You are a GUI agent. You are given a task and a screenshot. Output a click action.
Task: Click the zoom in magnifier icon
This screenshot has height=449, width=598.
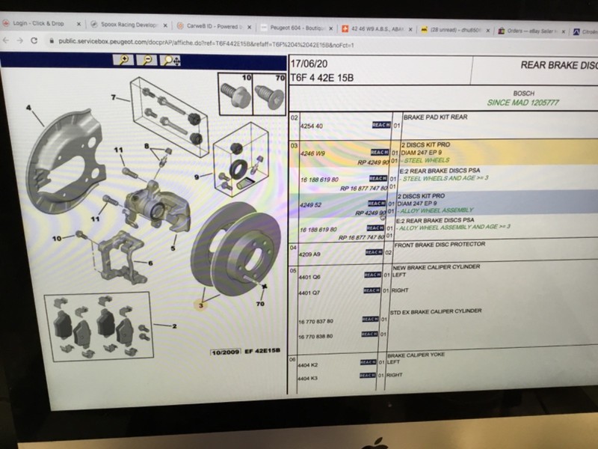[123, 60]
